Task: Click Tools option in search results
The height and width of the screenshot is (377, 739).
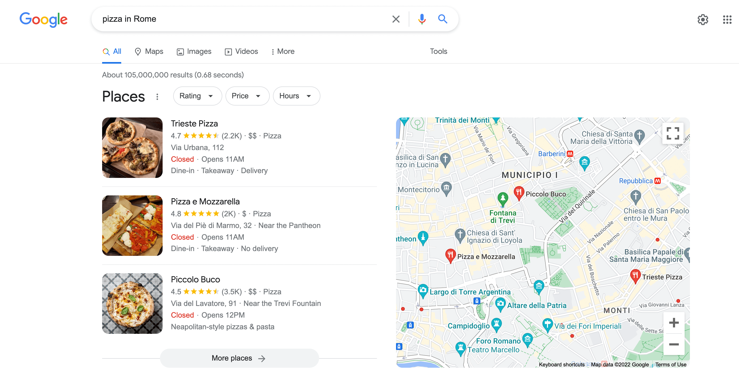Action: [x=438, y=51]
